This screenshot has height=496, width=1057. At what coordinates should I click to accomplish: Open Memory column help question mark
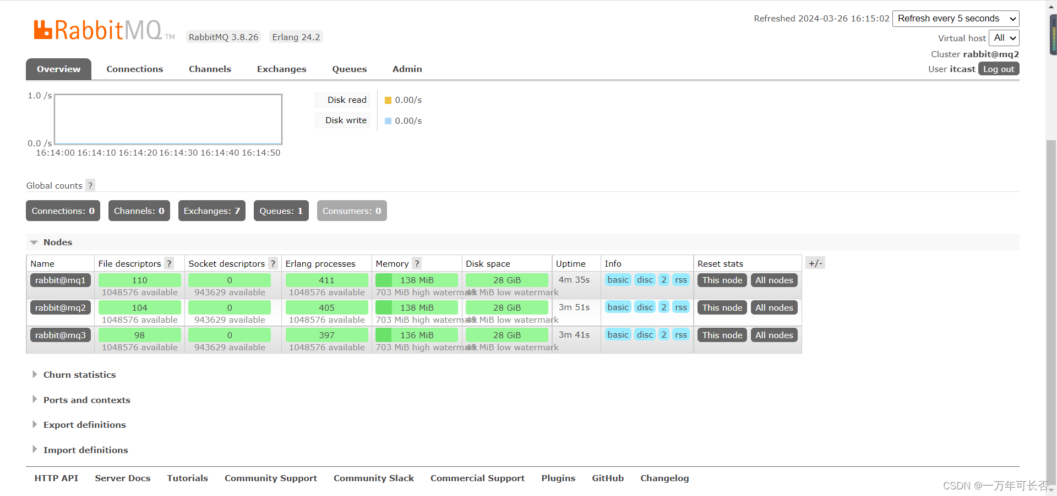[417, 263]
